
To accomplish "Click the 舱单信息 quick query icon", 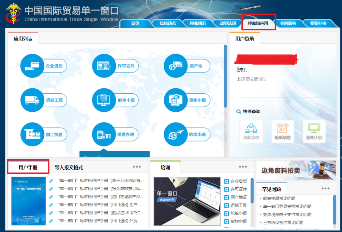I will (x=283, y=131).
